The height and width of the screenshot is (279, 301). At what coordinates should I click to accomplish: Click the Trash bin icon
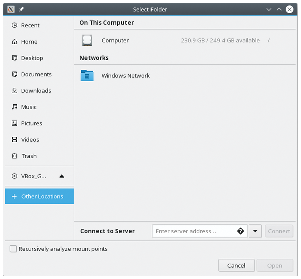pyautogui.click(x=14, y=156)
